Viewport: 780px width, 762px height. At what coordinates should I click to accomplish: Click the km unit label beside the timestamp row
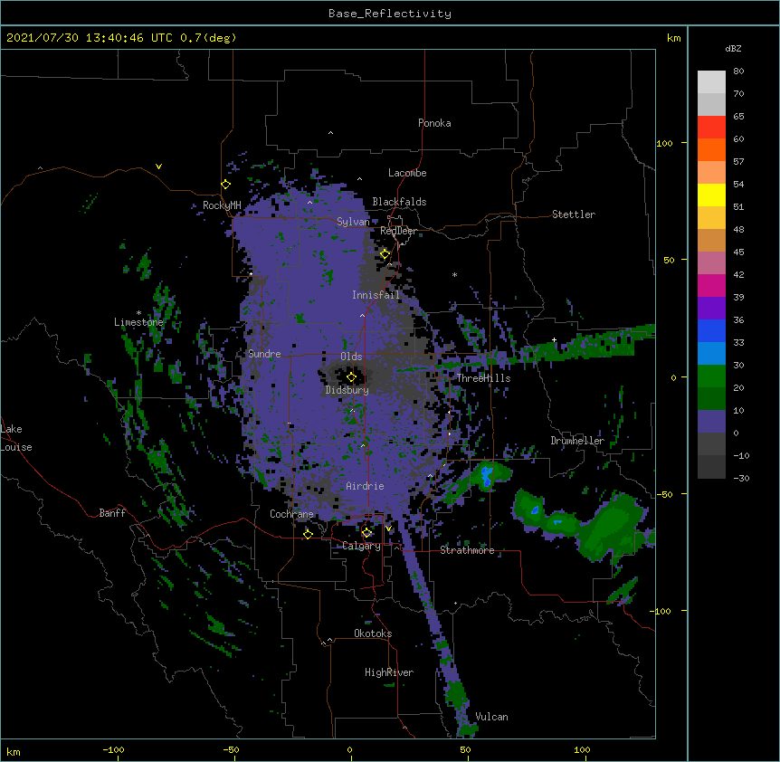pyautogui.click(x=674, y=38)
